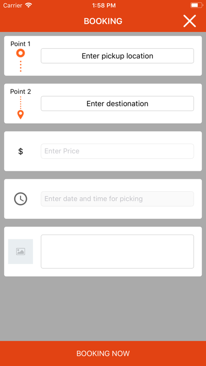Tap the image placeholder thumbnail
The height and width of the screenshot is (366, 206).
click(20, 251)
